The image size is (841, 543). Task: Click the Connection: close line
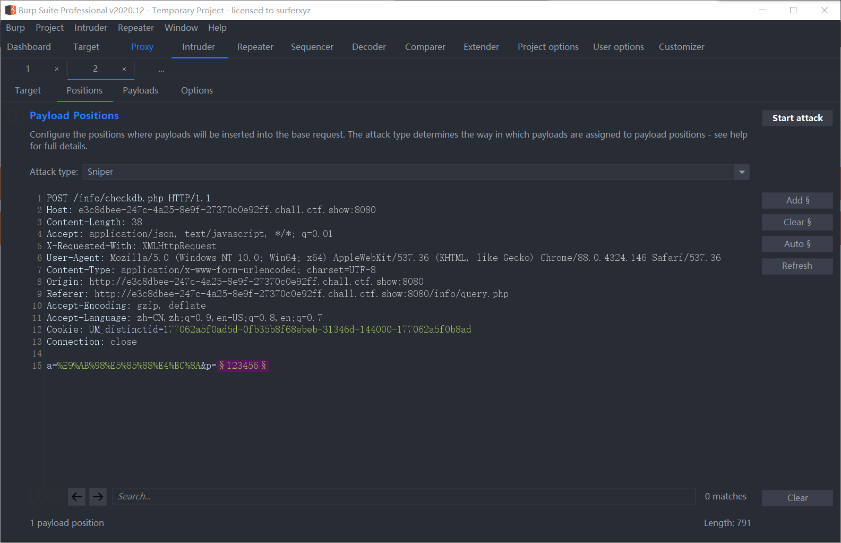tap(92, 342)
